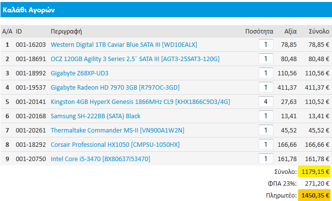Viewport: 332px width, 201px height.
Task: Select product ID 001-18691
Action: [x=31, y=59]
